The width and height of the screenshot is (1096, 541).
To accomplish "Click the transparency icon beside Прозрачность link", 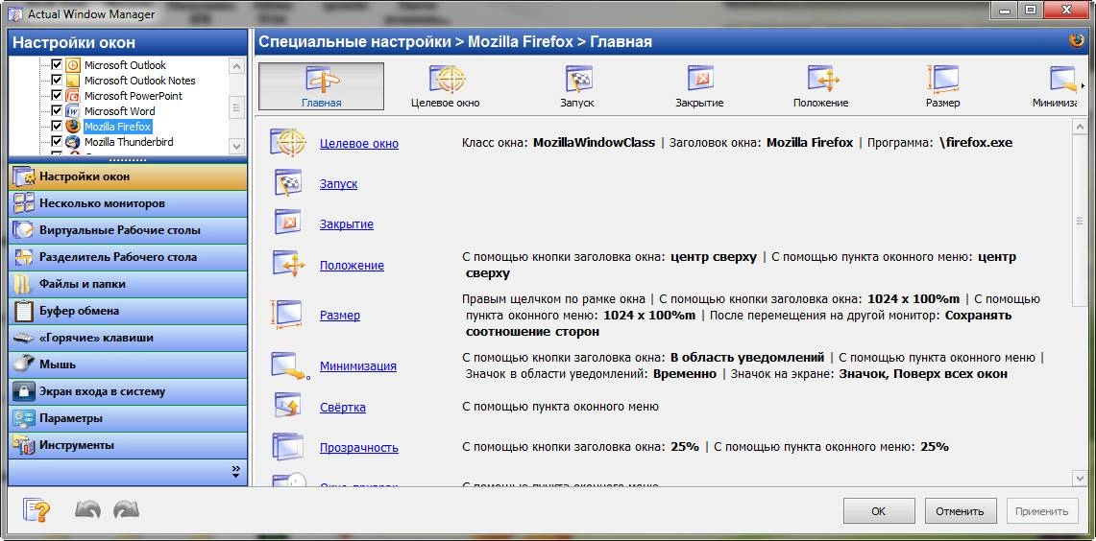I will point(286,447).
